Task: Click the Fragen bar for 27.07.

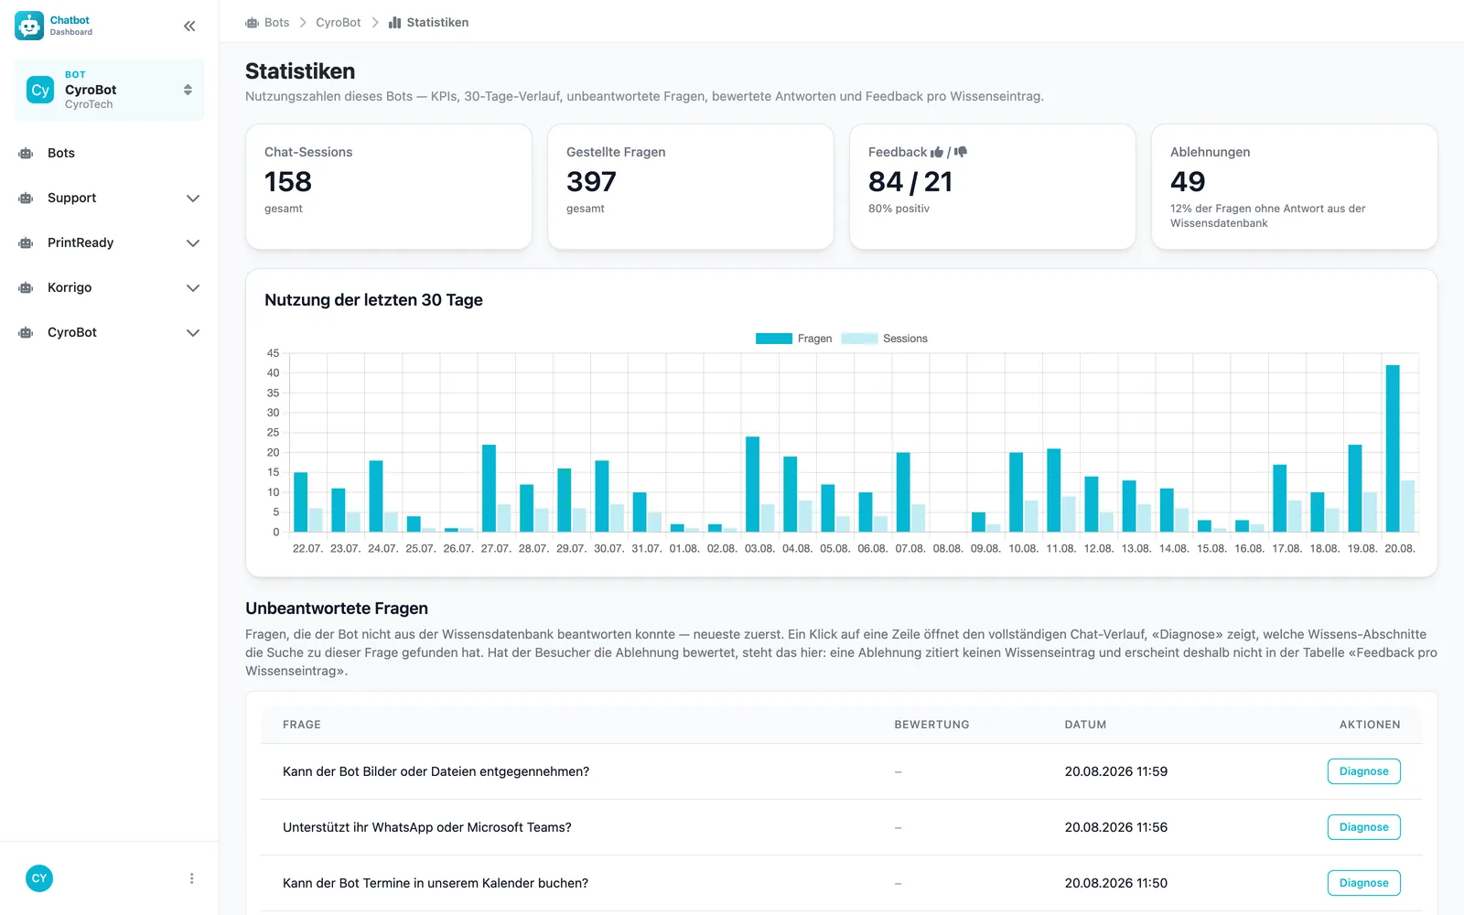Action: pos(489,488)
